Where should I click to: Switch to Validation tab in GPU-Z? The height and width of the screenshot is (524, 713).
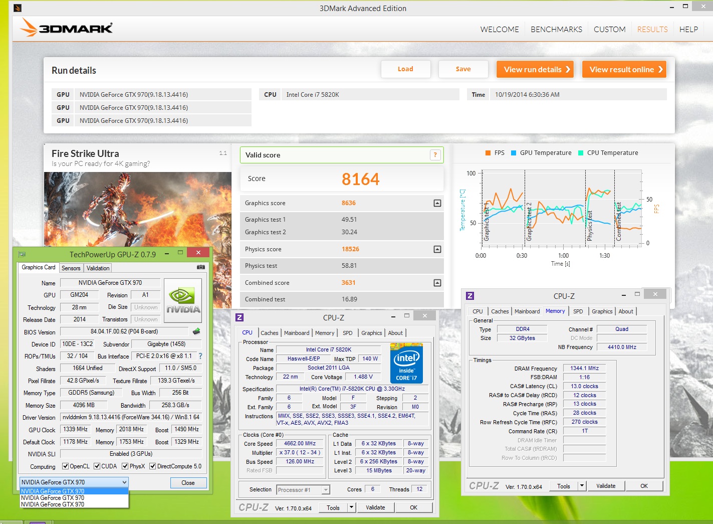tap(98, 268)
